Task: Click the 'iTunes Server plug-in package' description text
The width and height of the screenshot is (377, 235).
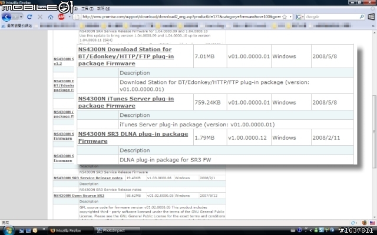Action: tap(197, 125)
